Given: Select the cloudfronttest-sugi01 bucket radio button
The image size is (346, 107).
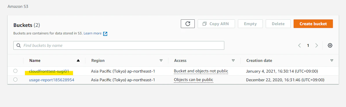Looking at the screenshot, I should coord(15,71).
